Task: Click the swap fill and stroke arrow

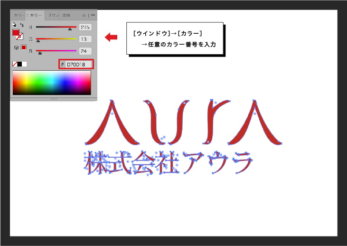Action: [x=20, y=24]
